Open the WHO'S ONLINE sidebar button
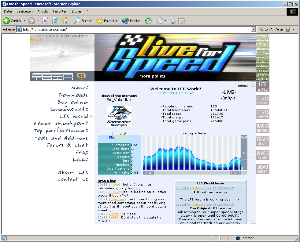This screenshot has height=242, width=300. click(262, 155)
